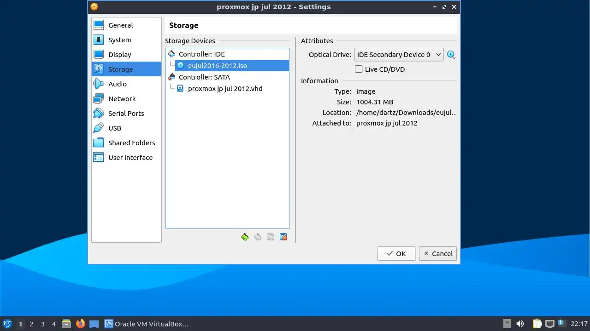Open the desktop start menu
590x331 pixels.
click(x=7, y=324)
